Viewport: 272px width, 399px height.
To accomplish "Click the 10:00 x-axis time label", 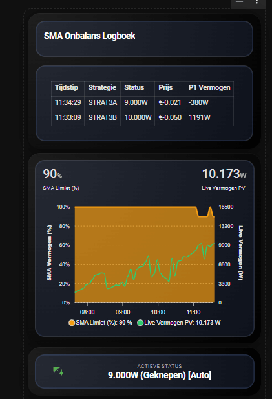I will (x=158, y=312).
